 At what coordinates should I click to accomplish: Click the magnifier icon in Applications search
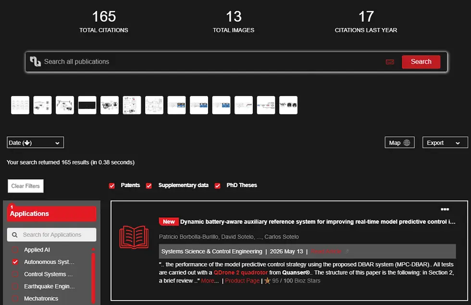(x=15, y=235)
